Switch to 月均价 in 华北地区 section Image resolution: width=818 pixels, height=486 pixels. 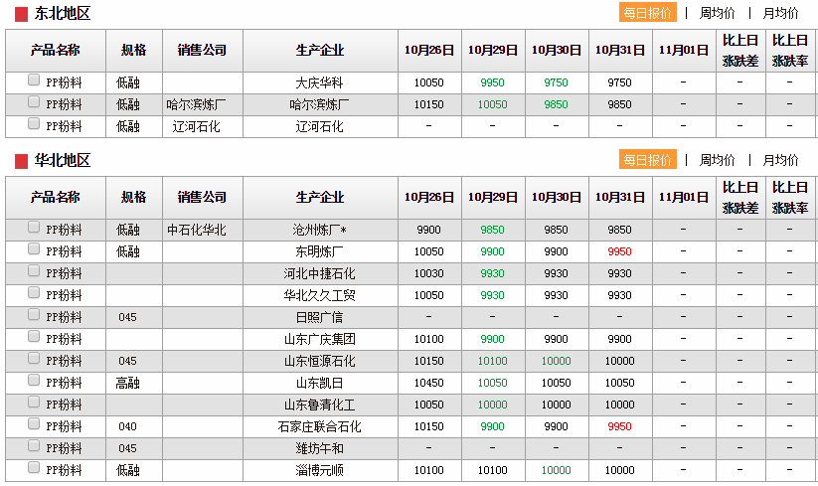(780, 160)
